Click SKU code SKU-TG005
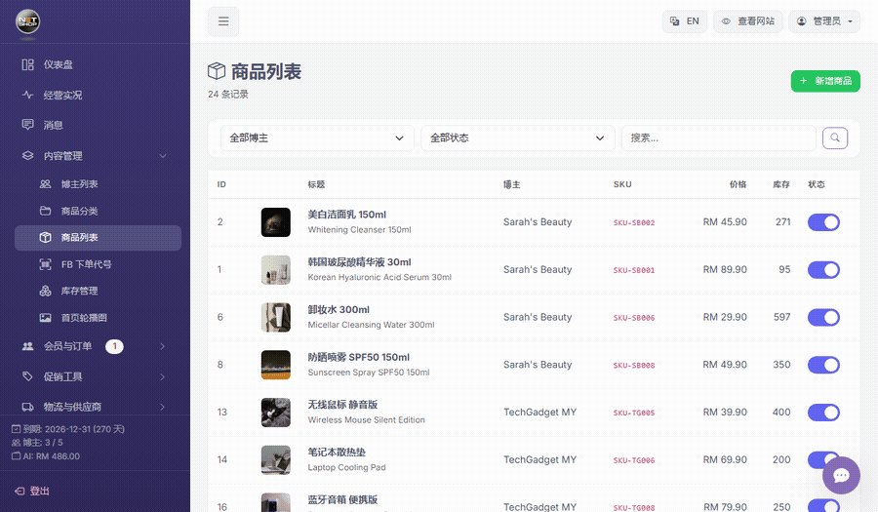 634,413
